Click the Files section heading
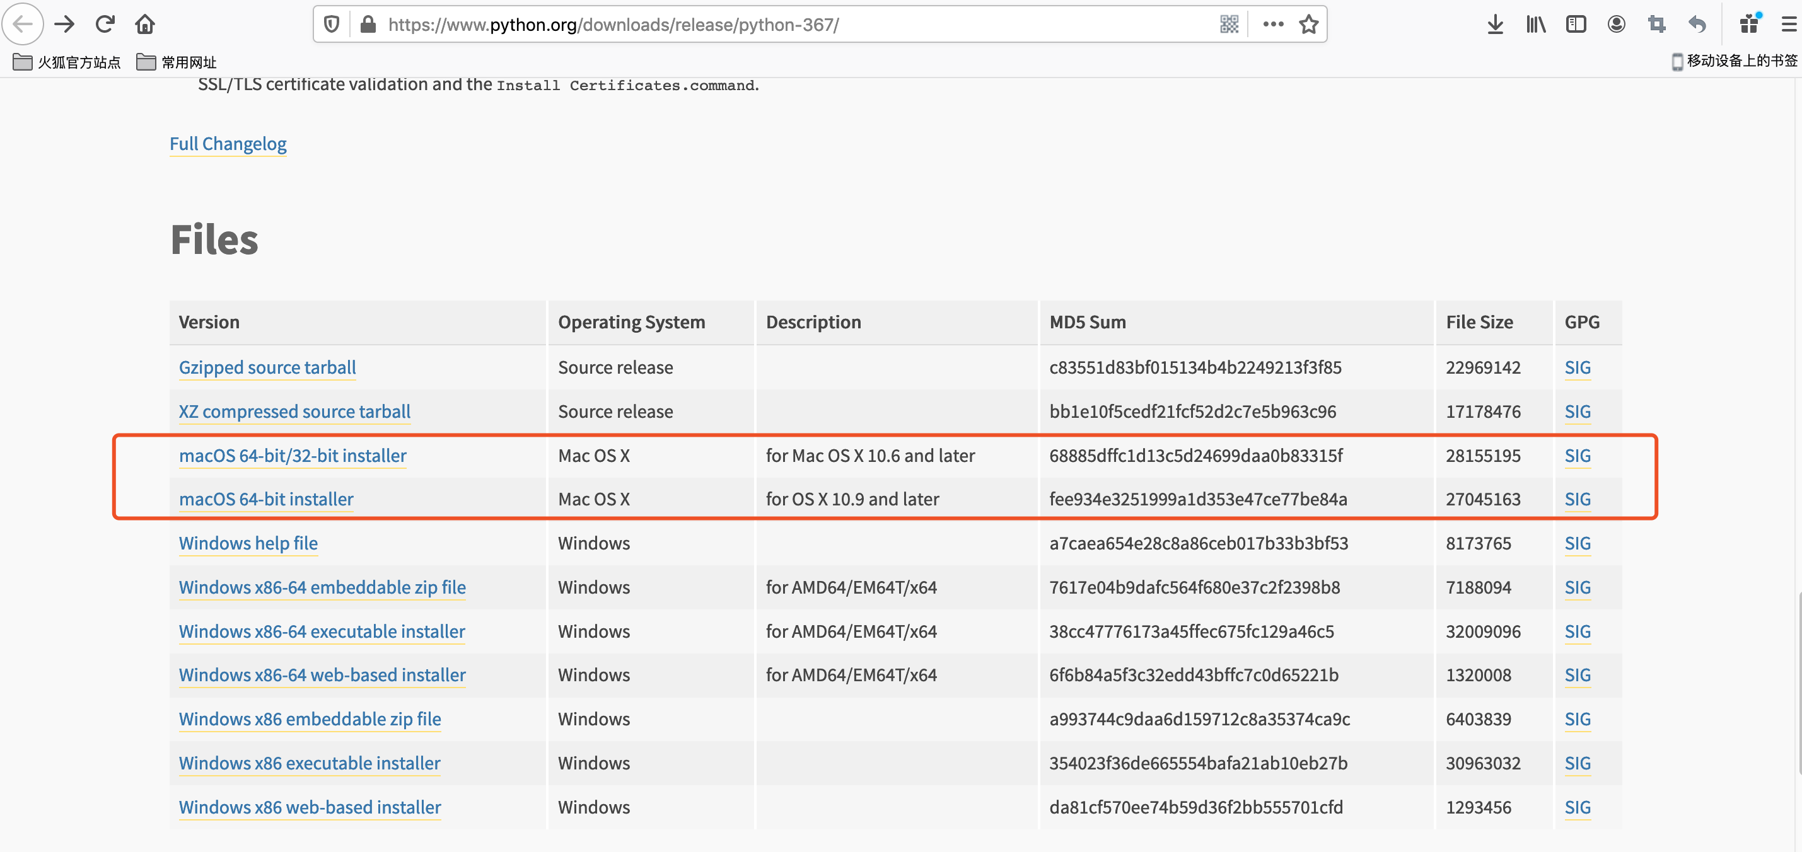 tap(214, 239)
